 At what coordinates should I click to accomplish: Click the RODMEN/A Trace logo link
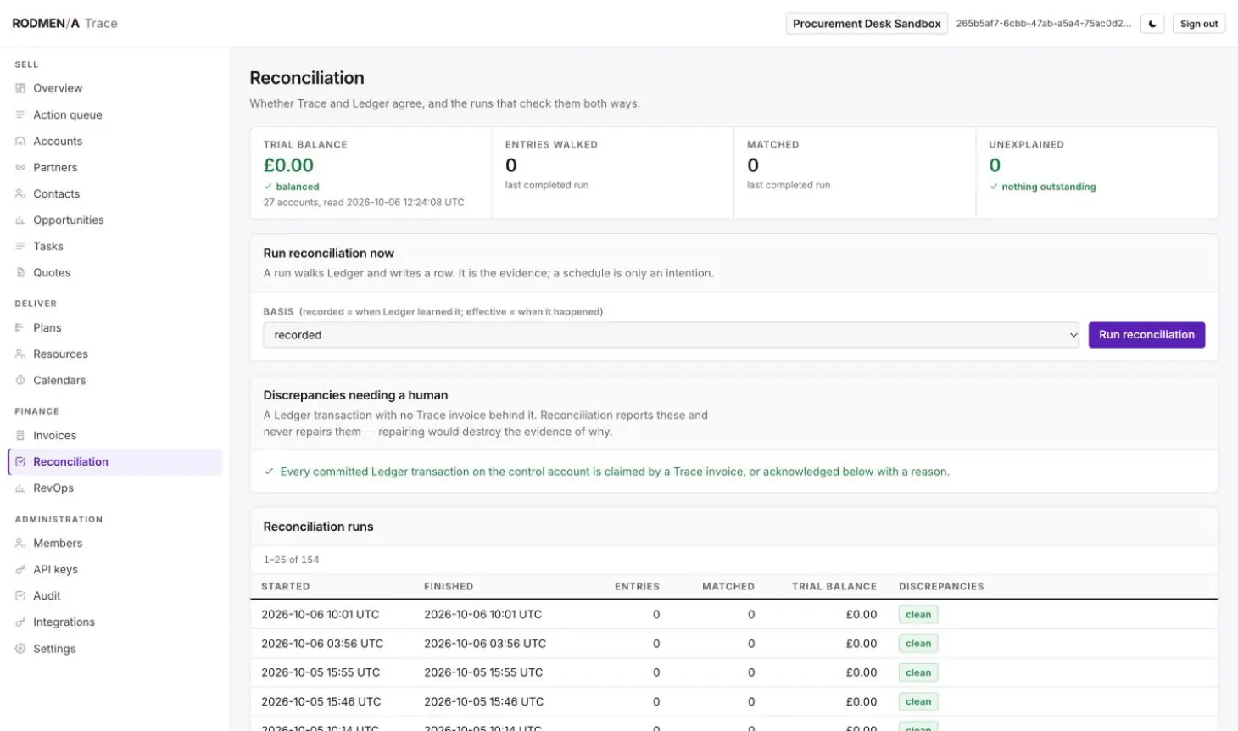coord(65,23)
